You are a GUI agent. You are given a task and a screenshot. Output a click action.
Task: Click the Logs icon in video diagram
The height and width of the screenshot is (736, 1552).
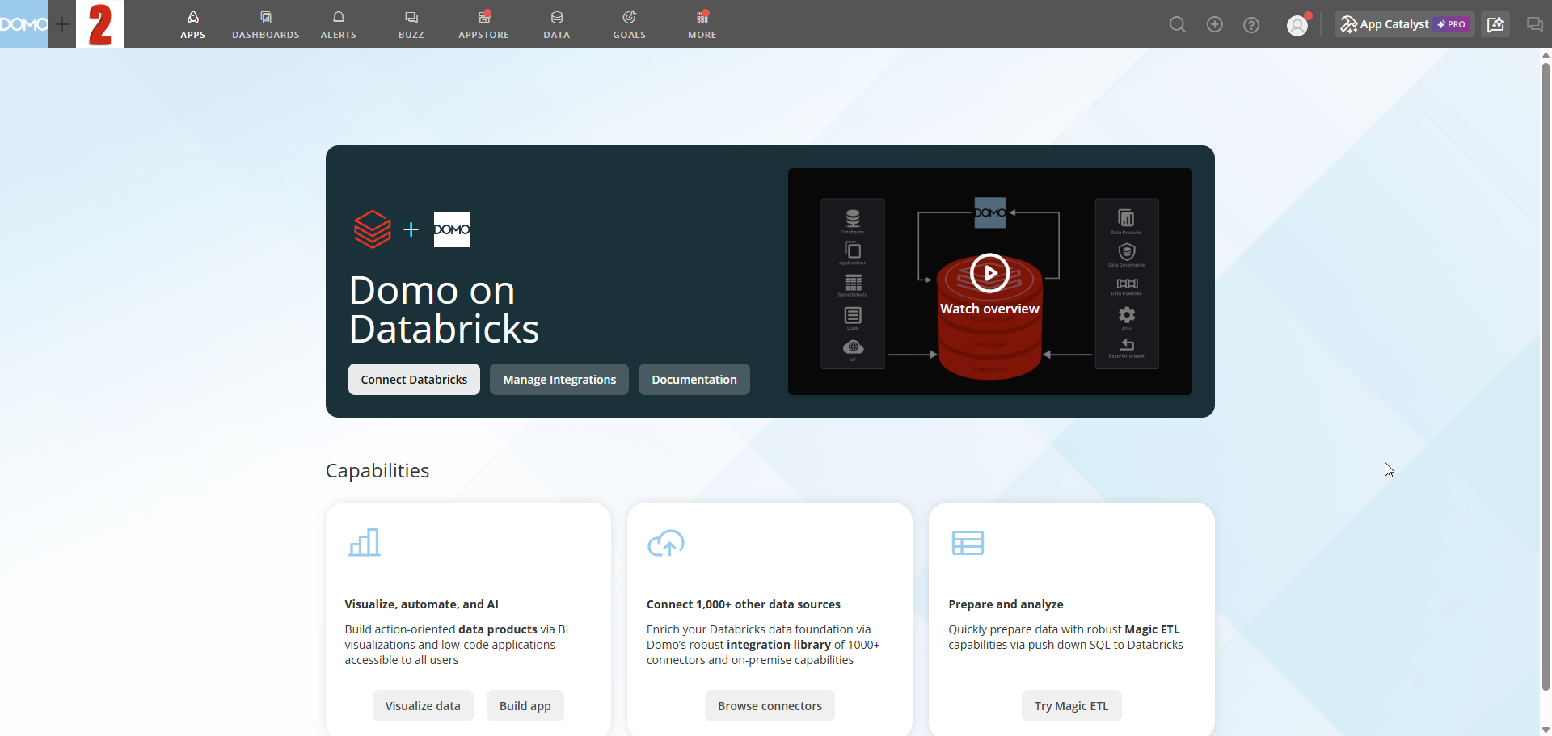pos(853,315)
